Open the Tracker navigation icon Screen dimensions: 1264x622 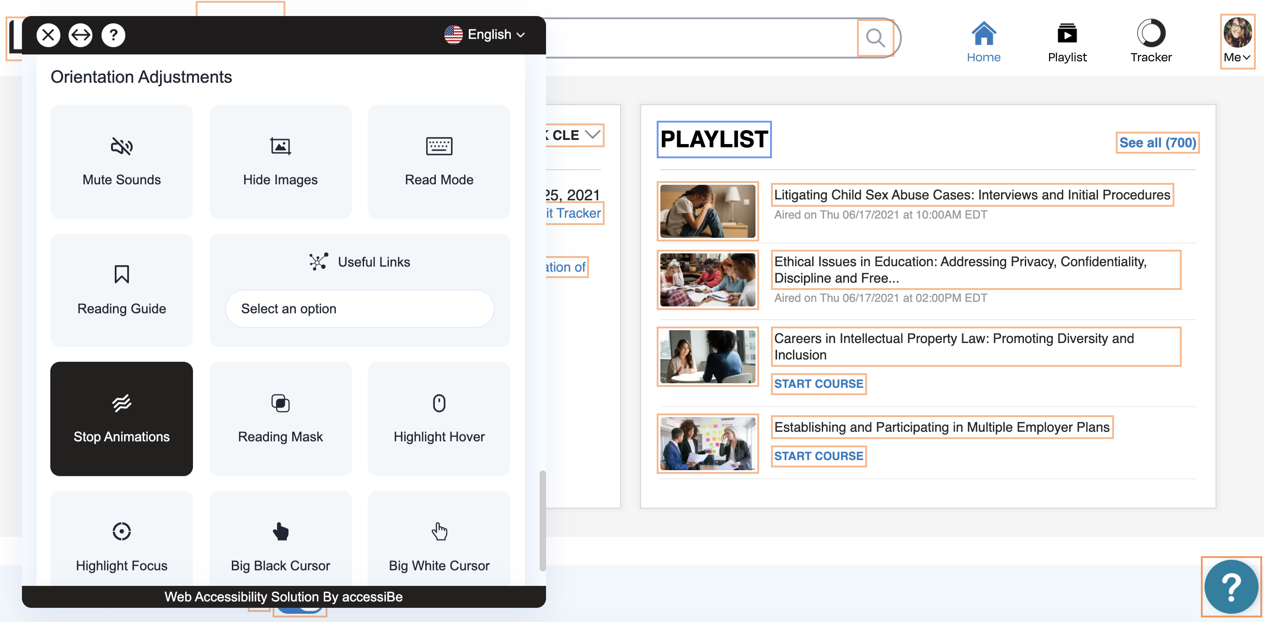pos(1151,33)
